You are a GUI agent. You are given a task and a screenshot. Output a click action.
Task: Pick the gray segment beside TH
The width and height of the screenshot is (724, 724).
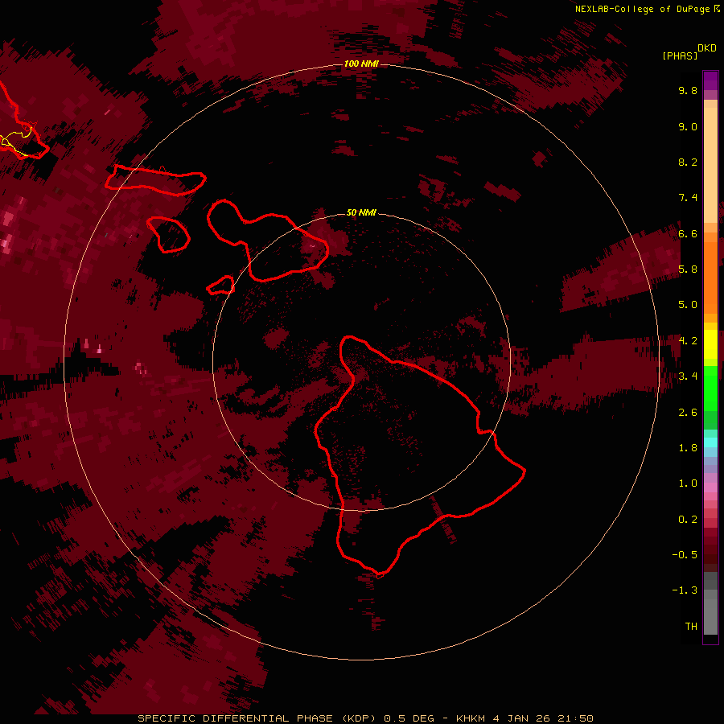tap(710, 619)
